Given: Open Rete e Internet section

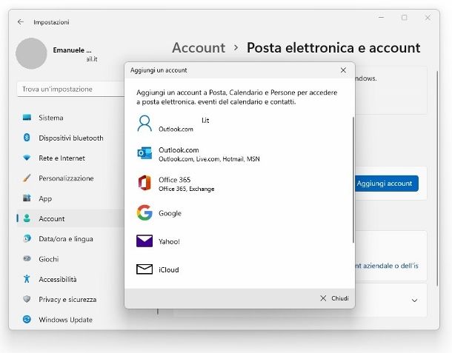Looking at the screenshot, I should pos(62,158).
